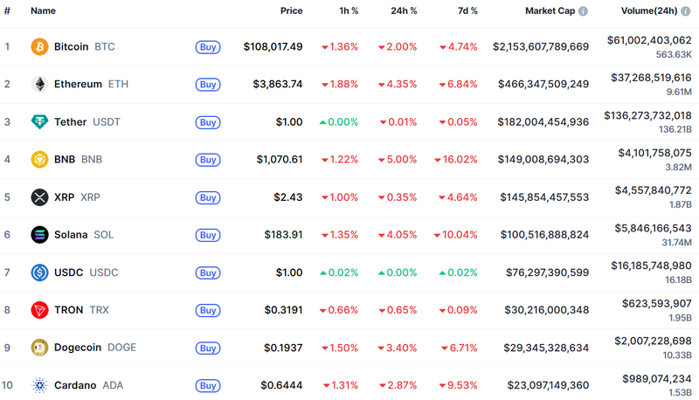Click the Cardano coin logo icon
This screenshot has height=400, width=699.
pos(39,385)
